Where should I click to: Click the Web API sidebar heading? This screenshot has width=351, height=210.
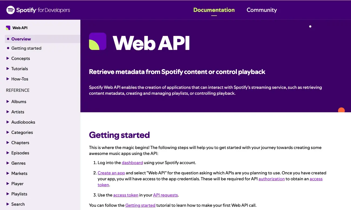point(20,28)
